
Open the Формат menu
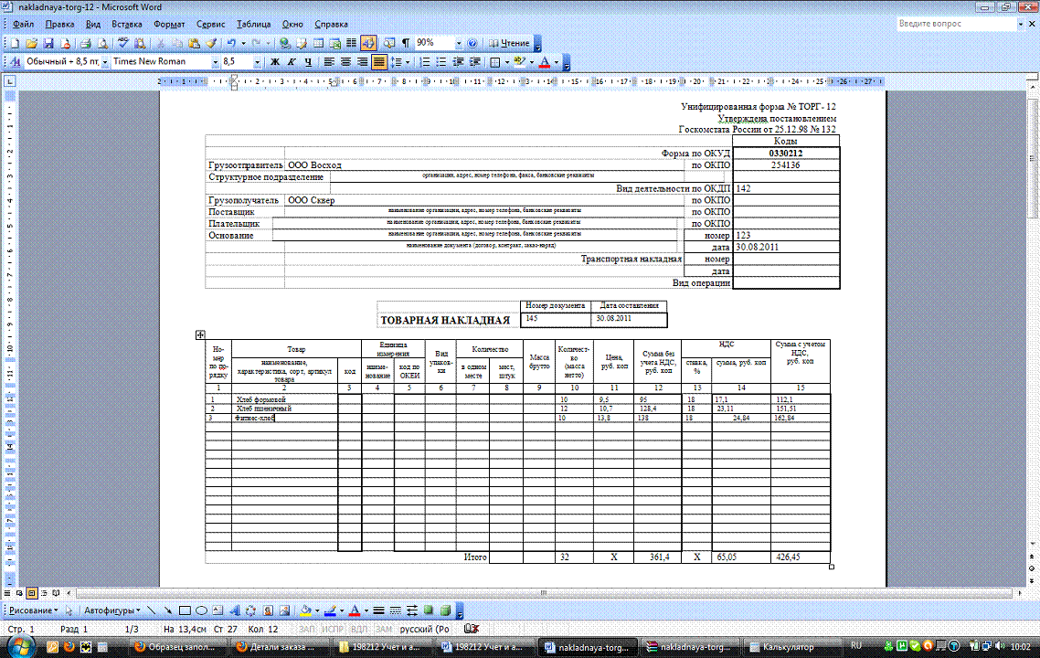169,24
